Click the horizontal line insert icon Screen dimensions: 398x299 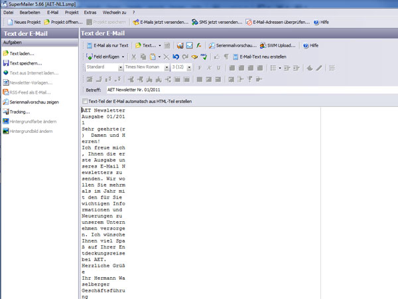332,68
